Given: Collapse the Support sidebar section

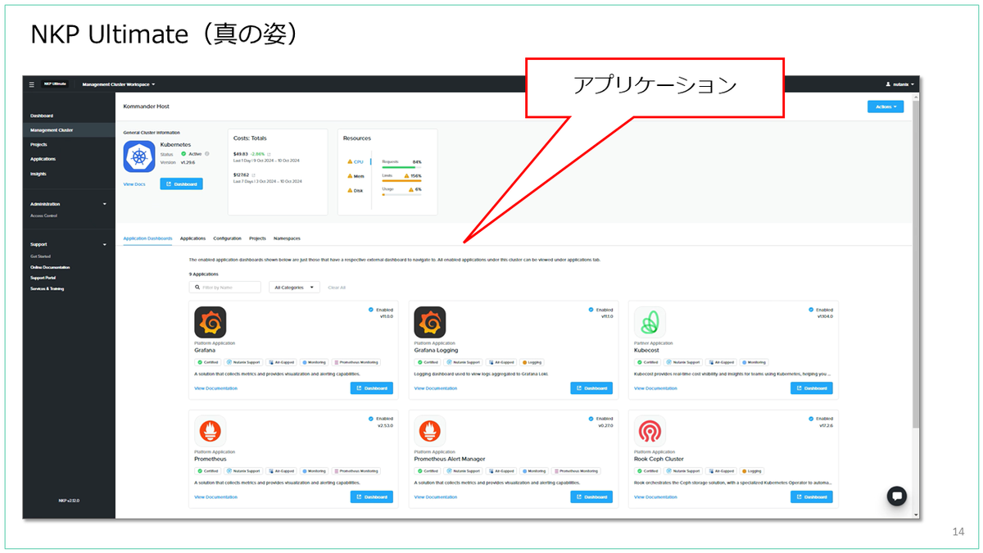Looking at the screenshot, I should (x=104, y=244).
